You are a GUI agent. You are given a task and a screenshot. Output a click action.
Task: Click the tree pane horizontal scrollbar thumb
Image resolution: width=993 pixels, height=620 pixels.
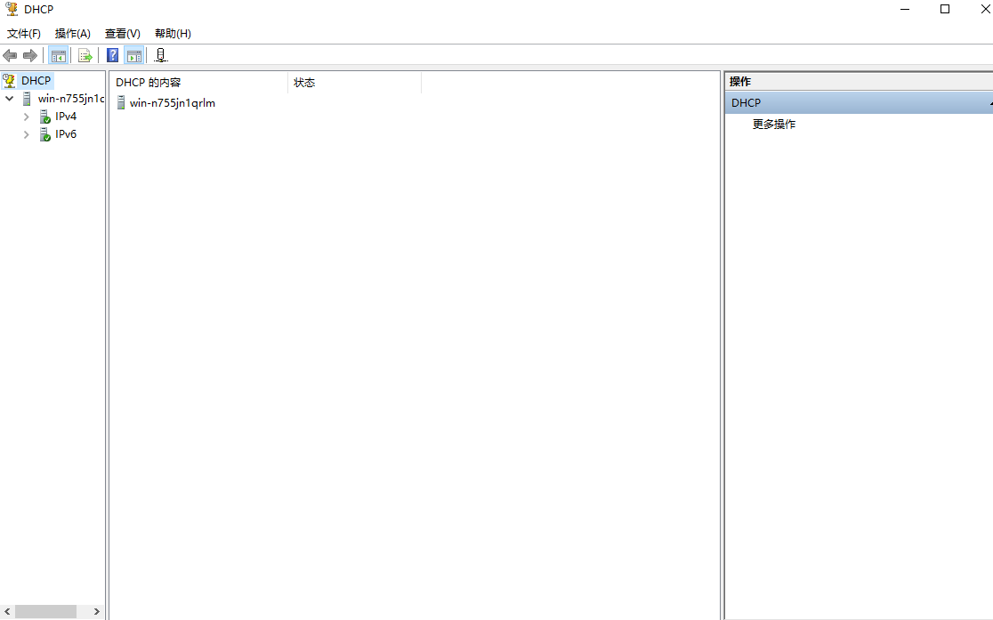[45, 611]
